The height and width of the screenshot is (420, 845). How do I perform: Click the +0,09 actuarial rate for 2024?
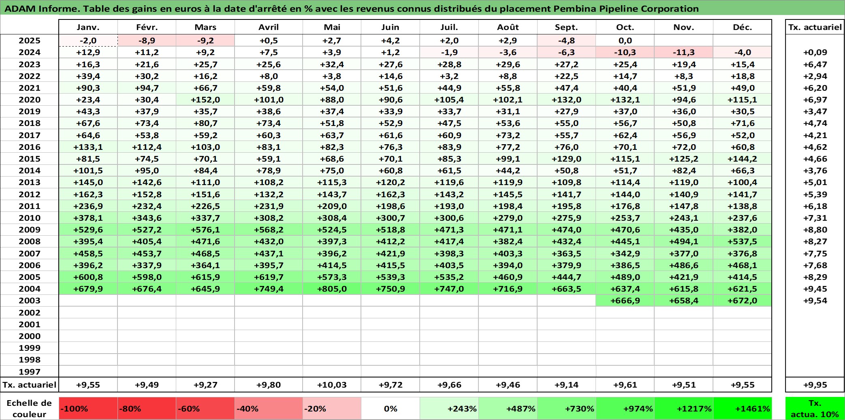point(815,52)
